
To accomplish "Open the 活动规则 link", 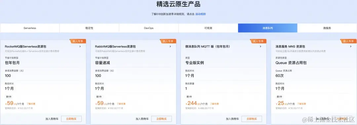I will (x=200, y=14).
